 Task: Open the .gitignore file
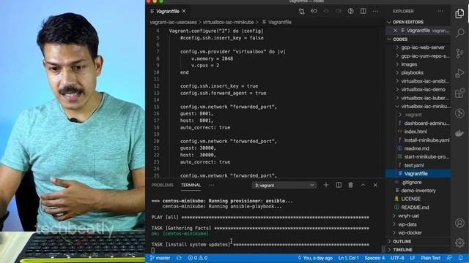click(411, 182)
